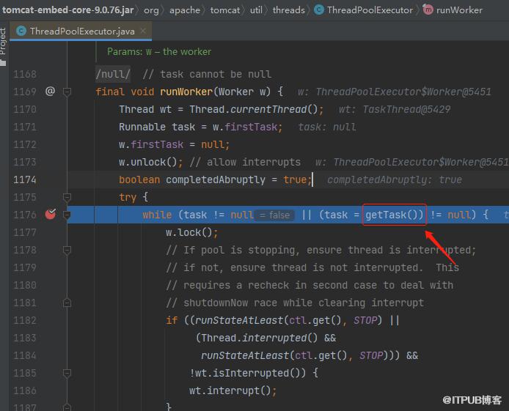
Task: Click the fold end marker at line 1187
Action: (67, 407)
